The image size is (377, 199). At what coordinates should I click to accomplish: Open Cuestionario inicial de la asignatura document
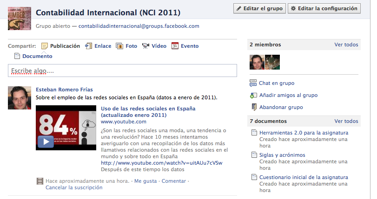304,177
